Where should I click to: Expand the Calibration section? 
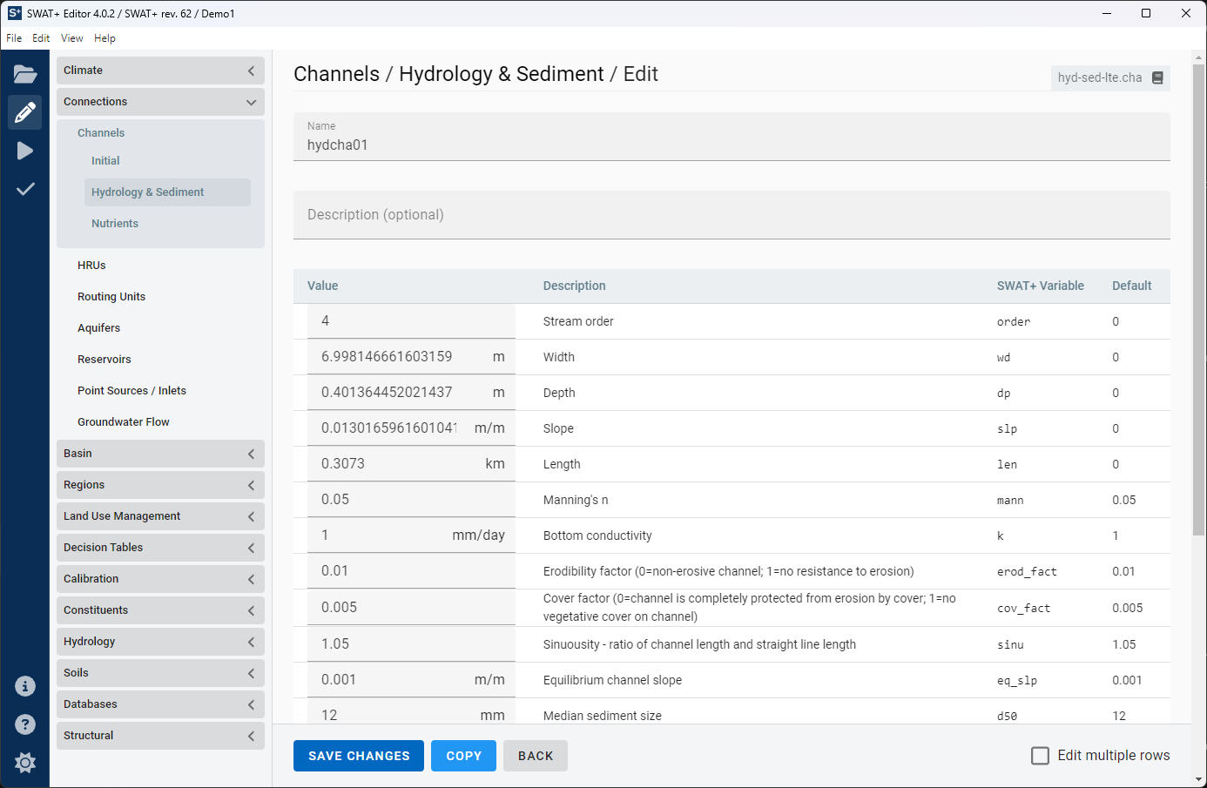(160, 579)
